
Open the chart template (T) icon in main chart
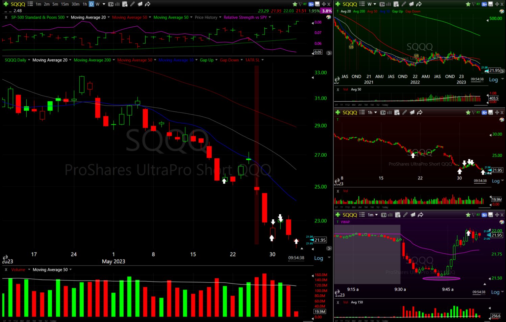[111, 4]
